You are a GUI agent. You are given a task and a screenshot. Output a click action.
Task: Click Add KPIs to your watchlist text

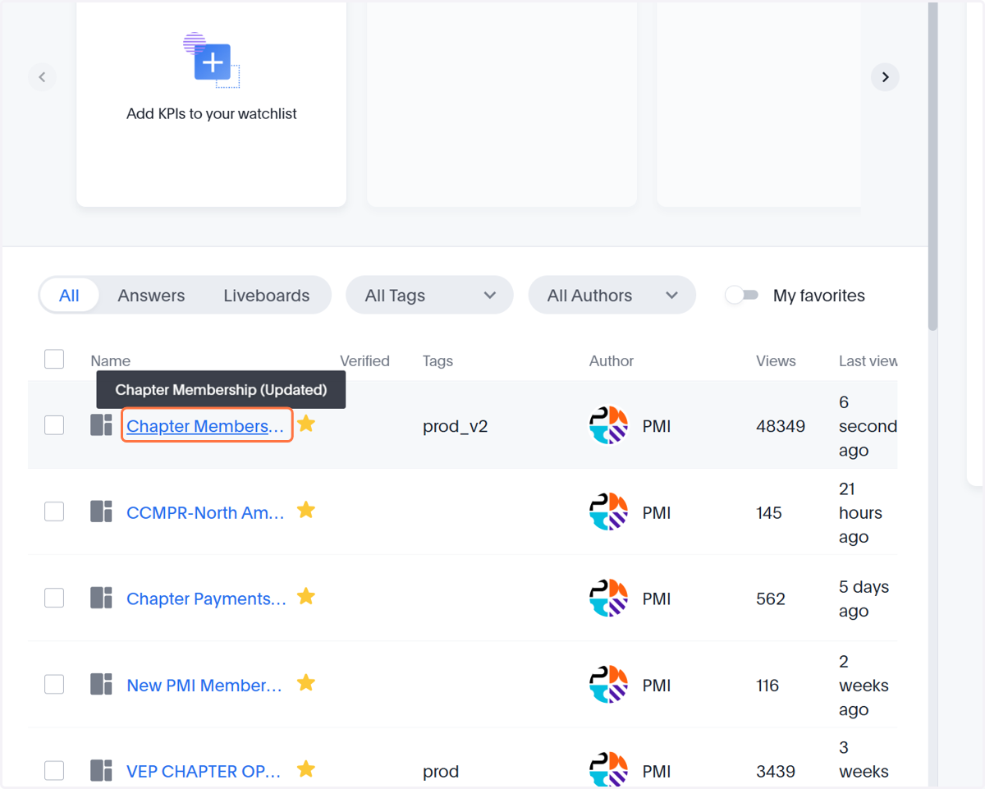pyautogui.click(x=212, y=113)
